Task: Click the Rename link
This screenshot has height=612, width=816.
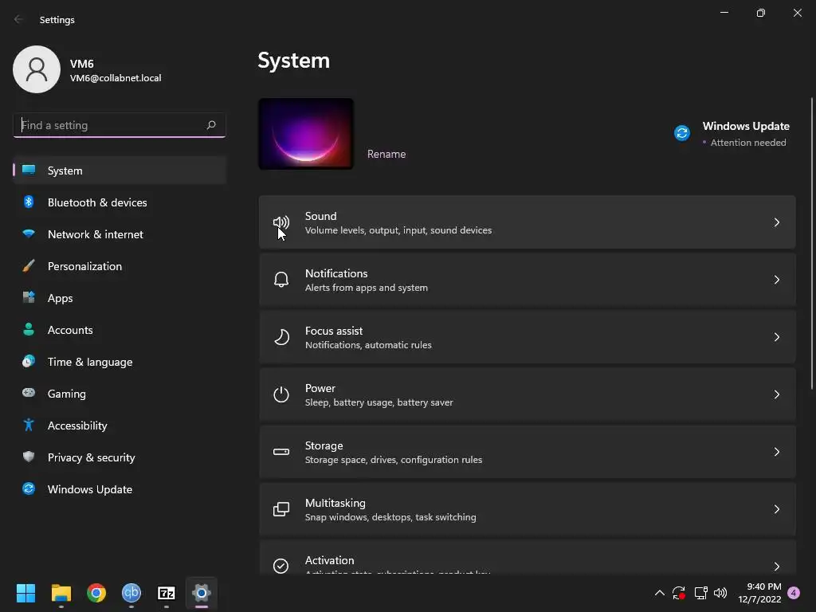Action: 386,154
